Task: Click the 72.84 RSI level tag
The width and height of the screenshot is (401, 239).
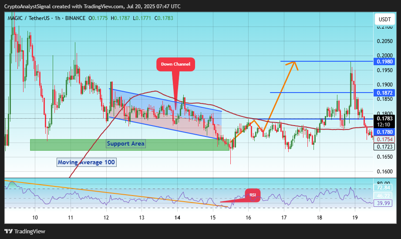Action: pos(383,188)
